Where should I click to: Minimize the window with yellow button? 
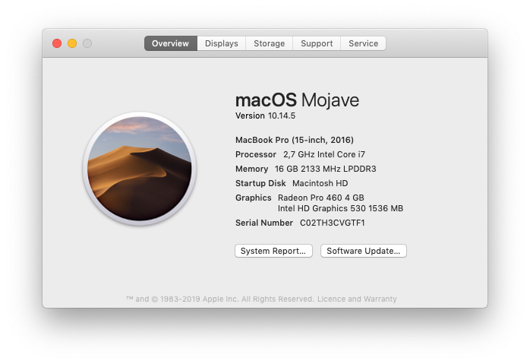coord(72,43)
